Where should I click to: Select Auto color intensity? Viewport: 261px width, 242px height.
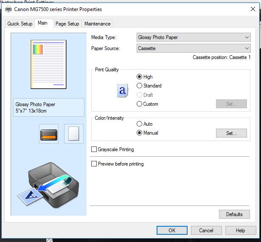(144, 124)
